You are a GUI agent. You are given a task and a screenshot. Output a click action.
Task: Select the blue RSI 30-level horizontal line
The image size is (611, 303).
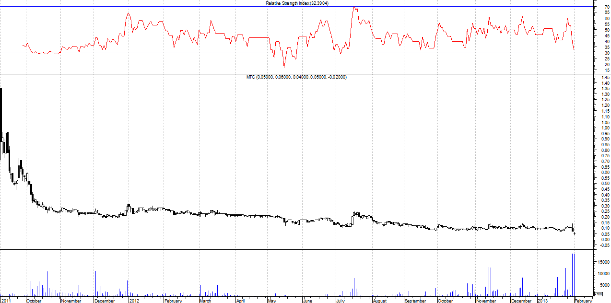[x=192, y=53]
